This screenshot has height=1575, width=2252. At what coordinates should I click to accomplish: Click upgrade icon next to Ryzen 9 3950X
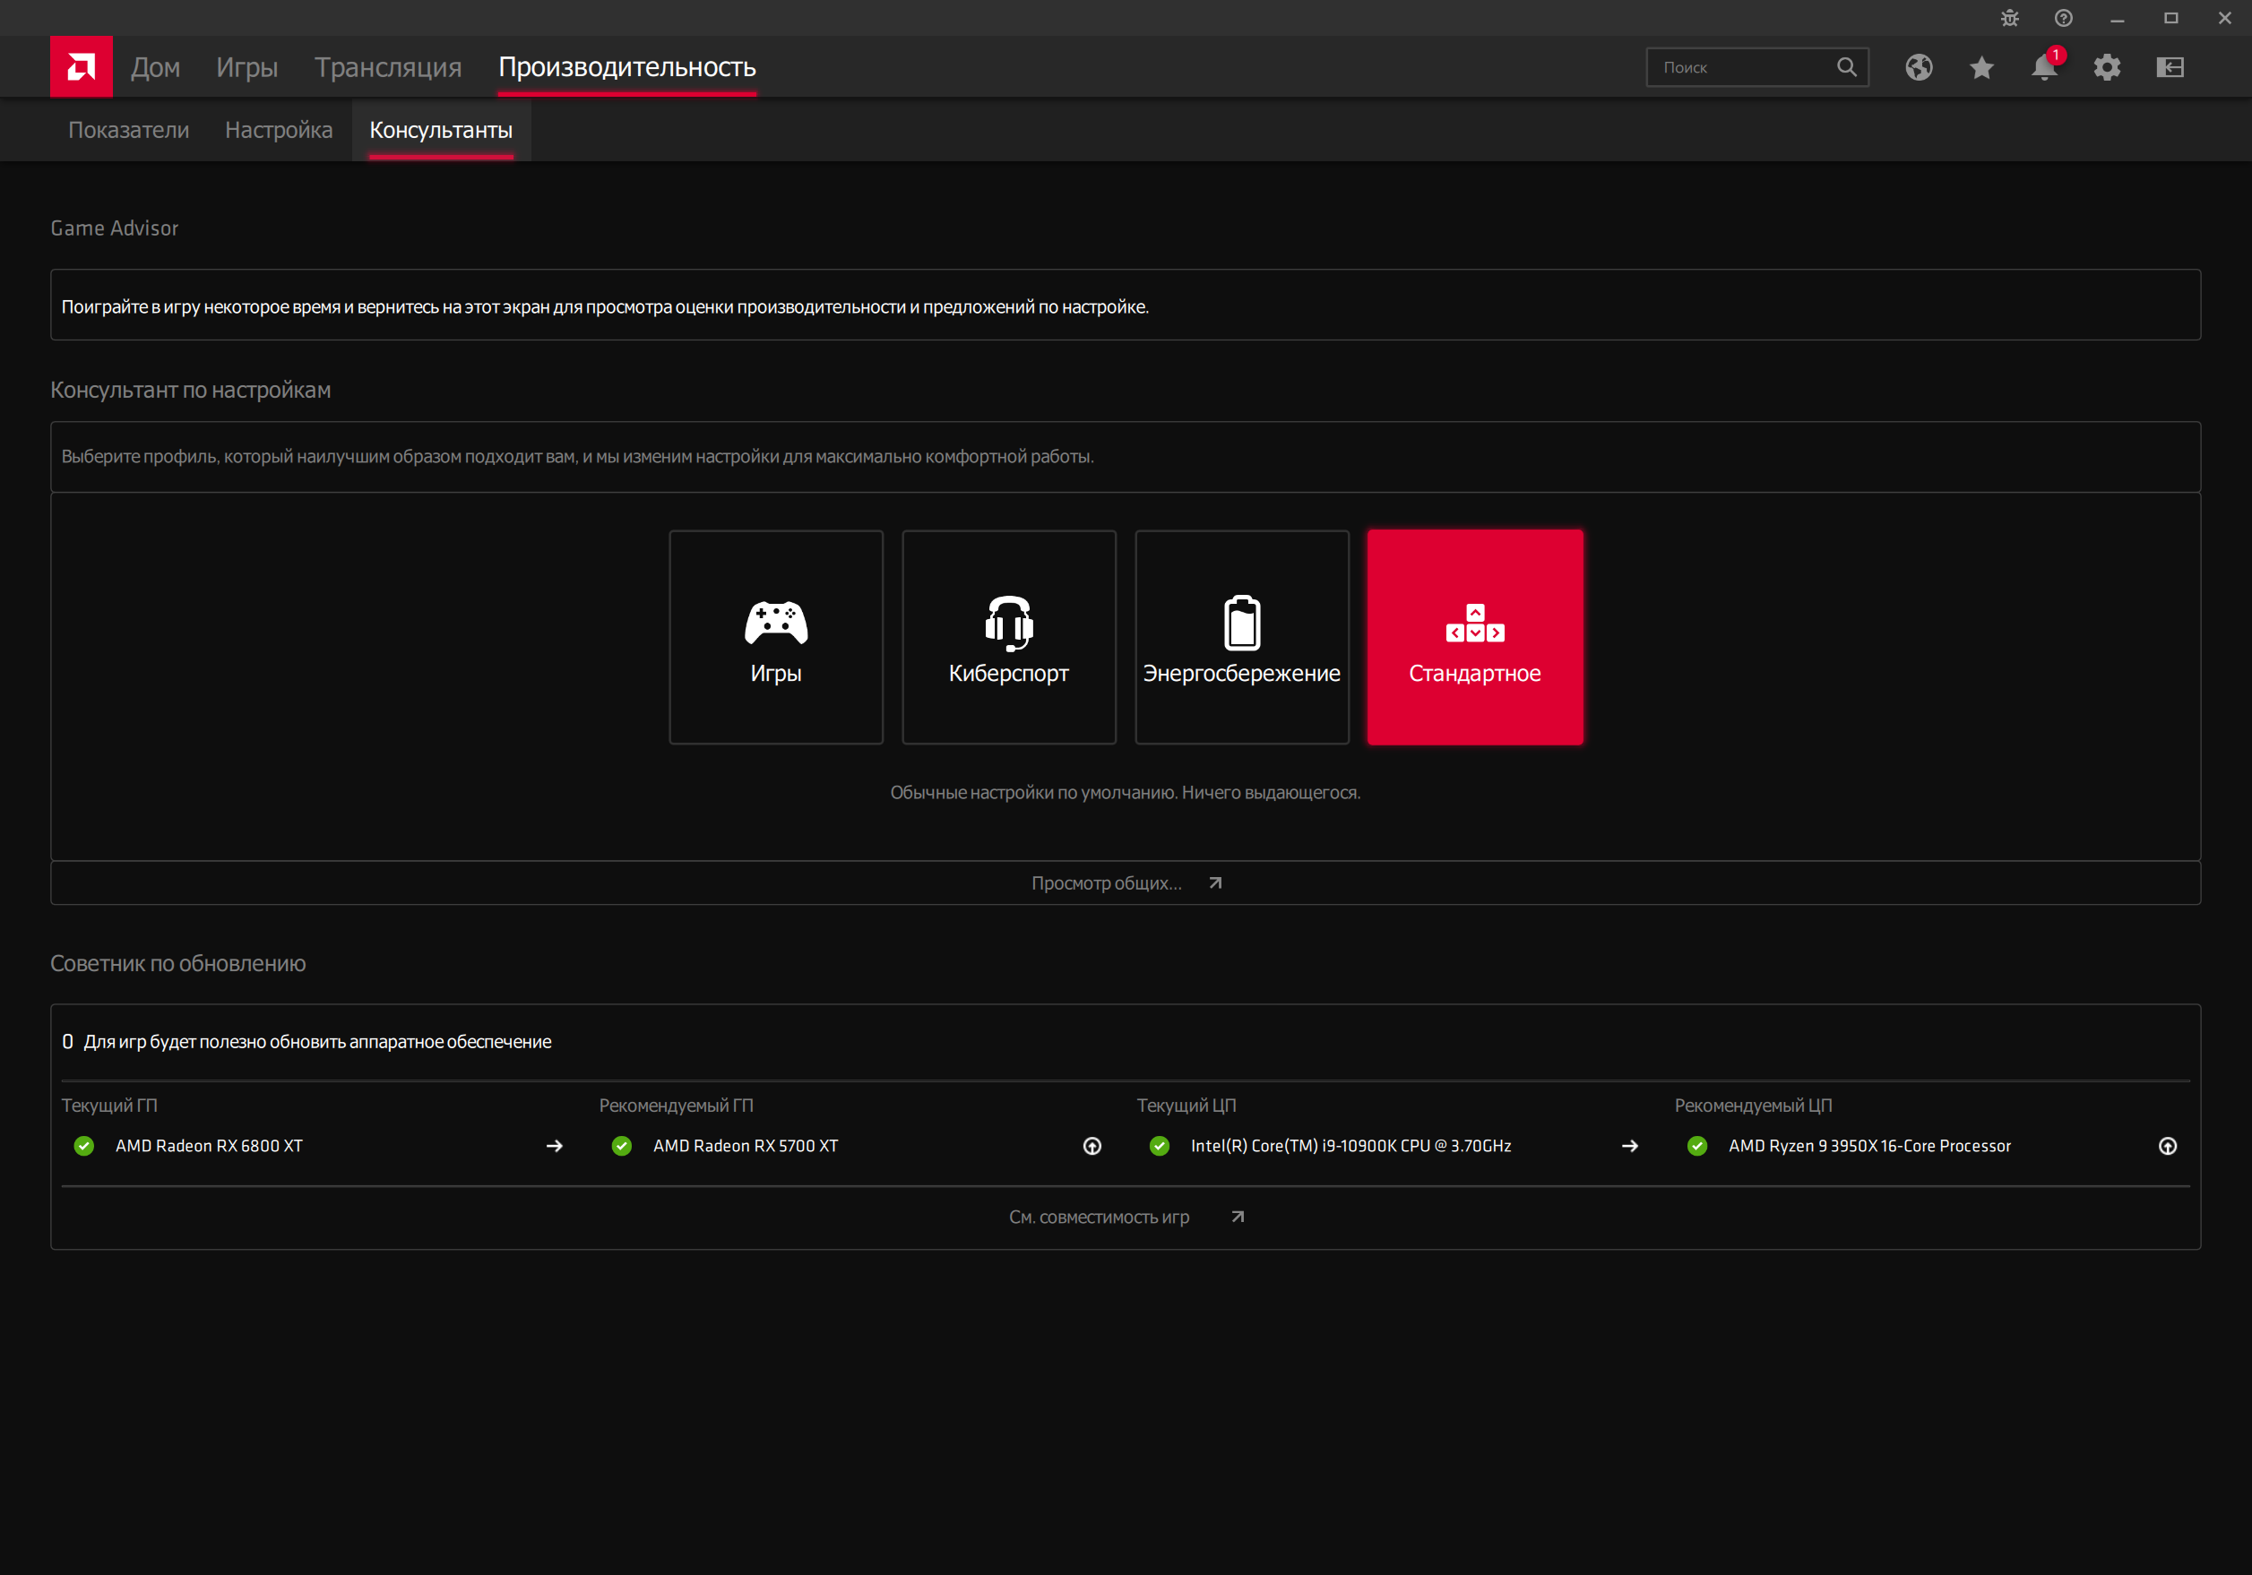tap(2168, 1146)
